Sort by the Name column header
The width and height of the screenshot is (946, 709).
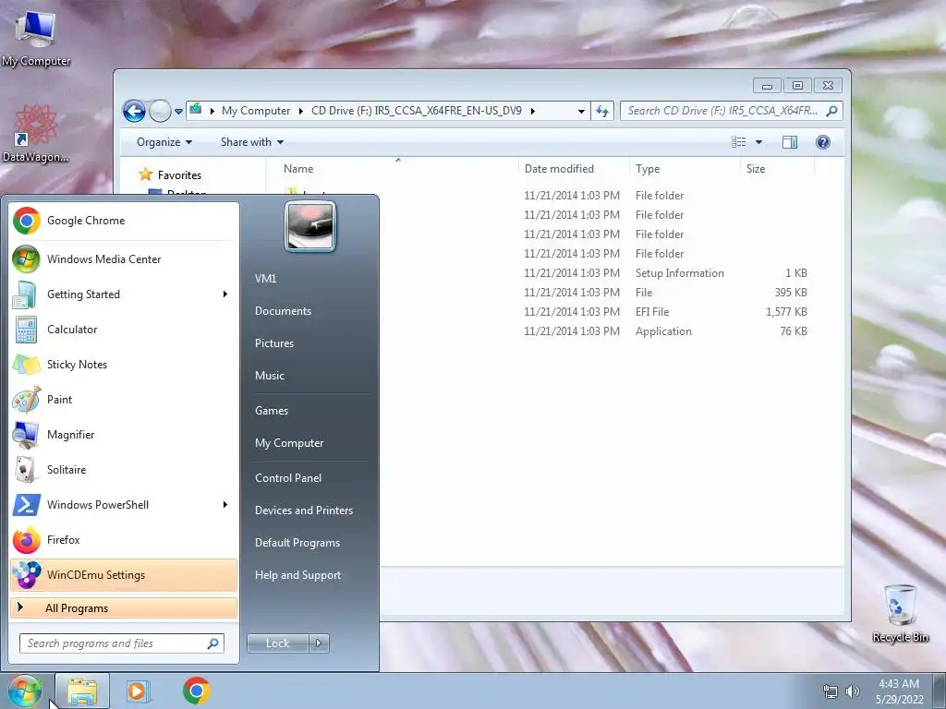(x=392, y=169)
